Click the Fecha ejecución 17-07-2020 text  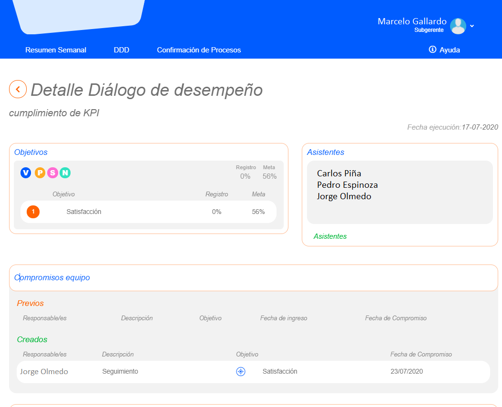pos(453,127)
